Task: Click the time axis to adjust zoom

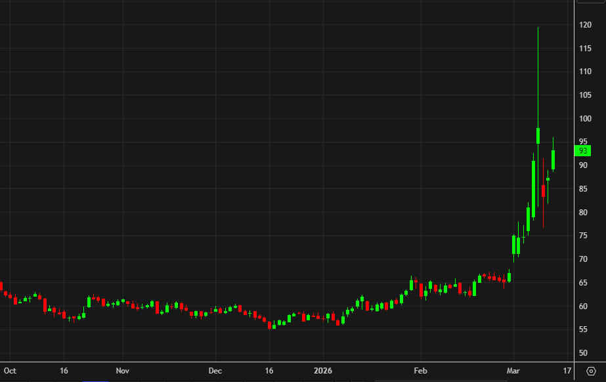Action: click(295, 370)
